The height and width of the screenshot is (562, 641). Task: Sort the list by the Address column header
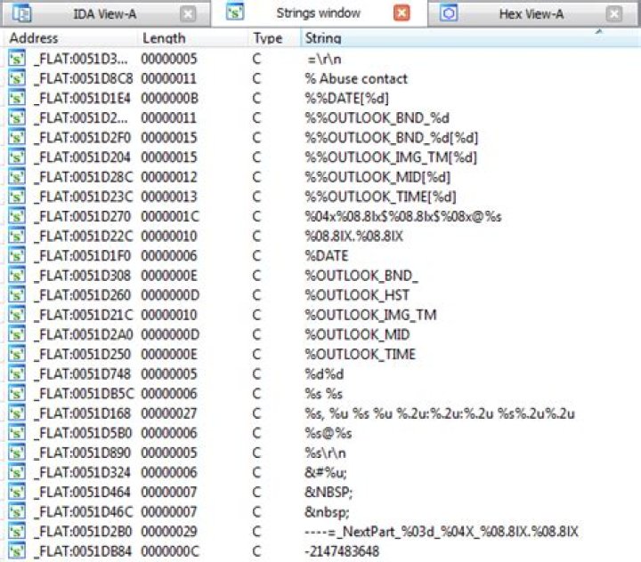pos(34,38)
